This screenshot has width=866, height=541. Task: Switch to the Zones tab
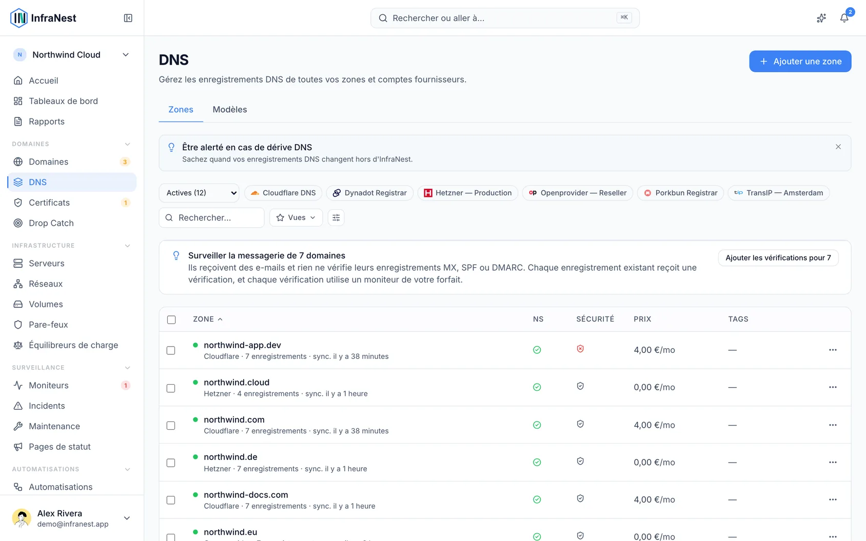click(181, 109)
